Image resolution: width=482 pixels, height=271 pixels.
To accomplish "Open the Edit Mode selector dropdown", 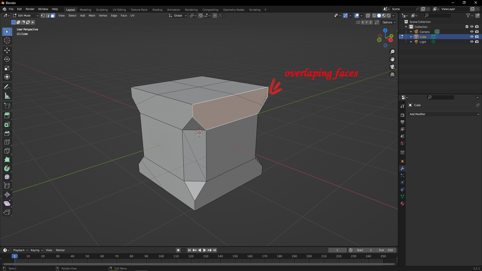I will (x=24, y=15).
